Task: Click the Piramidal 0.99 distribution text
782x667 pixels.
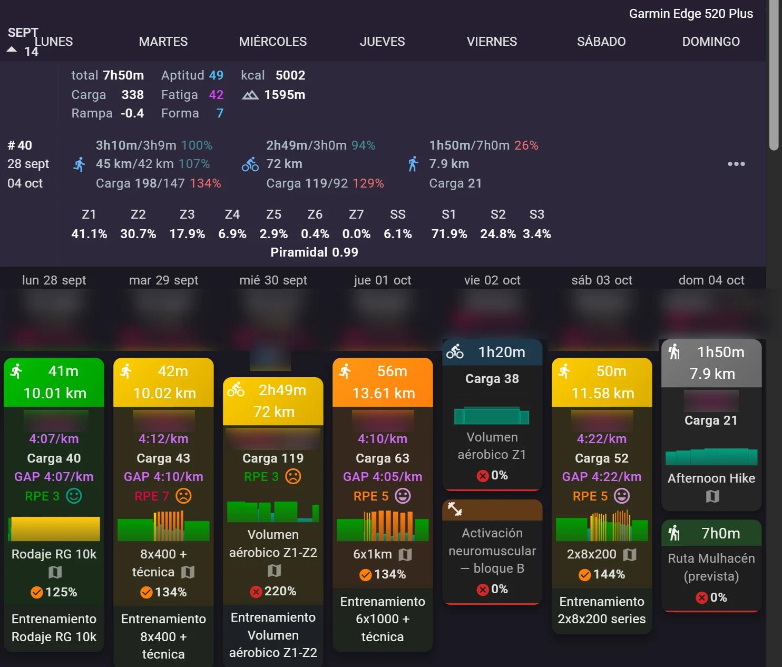Action: (x=314, y=252)
